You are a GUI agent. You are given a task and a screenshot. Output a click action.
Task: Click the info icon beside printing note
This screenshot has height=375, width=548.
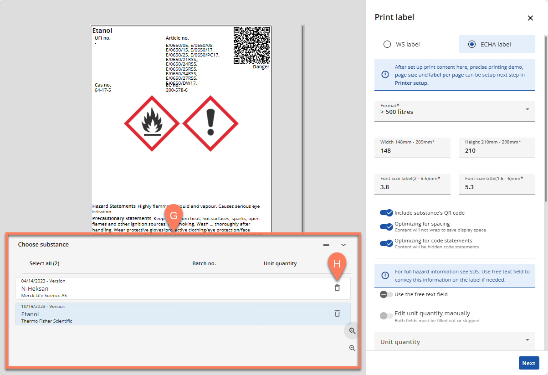point(385,74)
